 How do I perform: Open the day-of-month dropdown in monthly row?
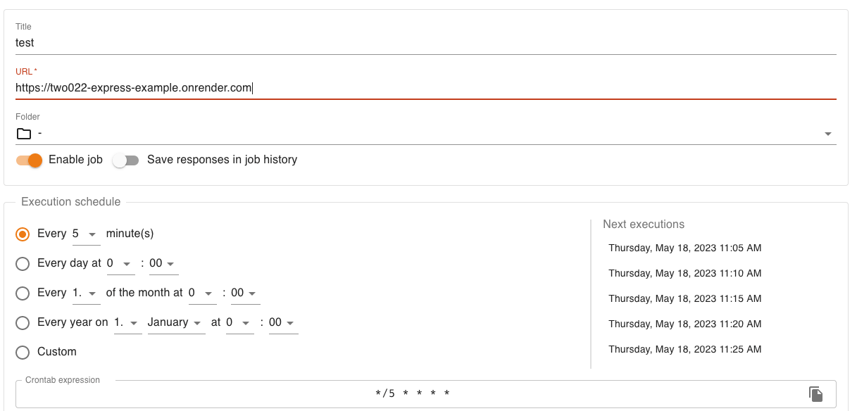[86, 293]
